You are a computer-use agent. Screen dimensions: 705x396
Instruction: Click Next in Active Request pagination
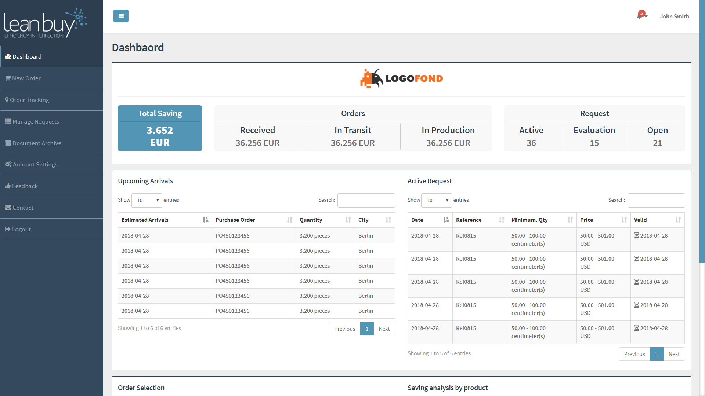[674, 354]
